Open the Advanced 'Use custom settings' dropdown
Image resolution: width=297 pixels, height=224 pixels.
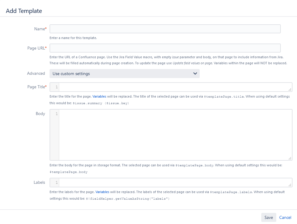[124, 74]
